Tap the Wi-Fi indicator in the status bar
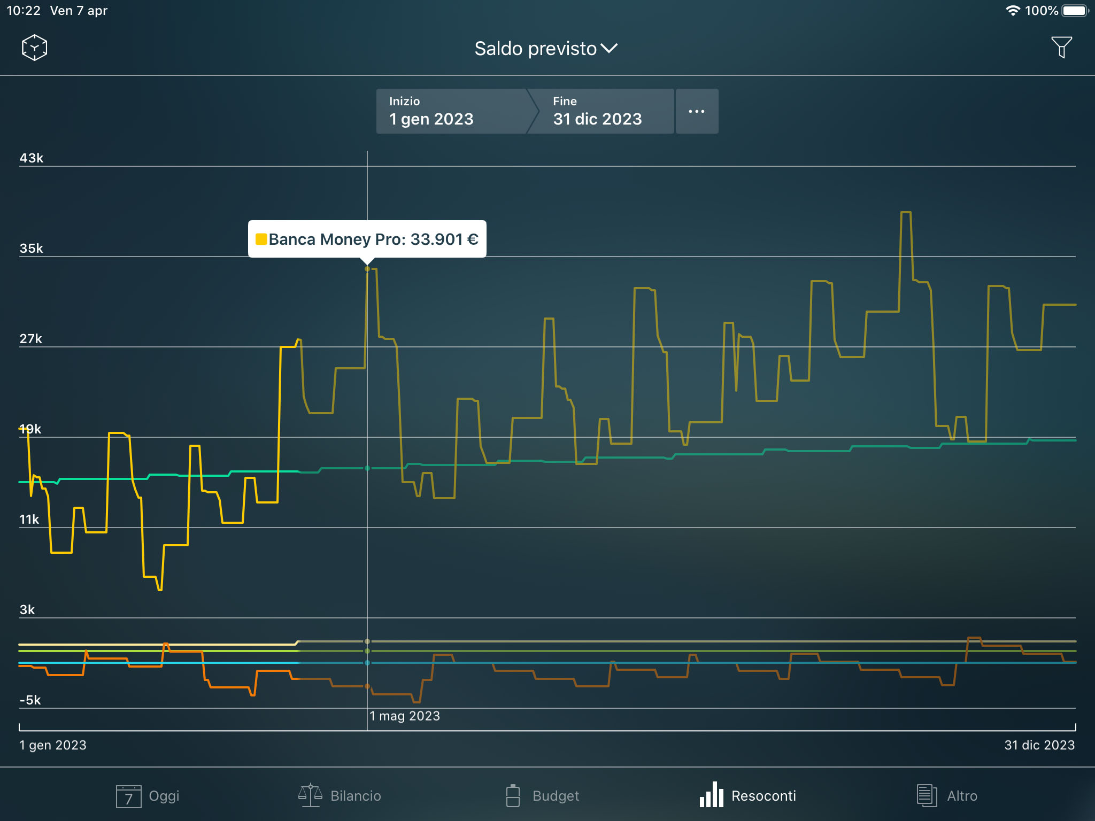This screenshot has width=1095, height=821. 1013,10
